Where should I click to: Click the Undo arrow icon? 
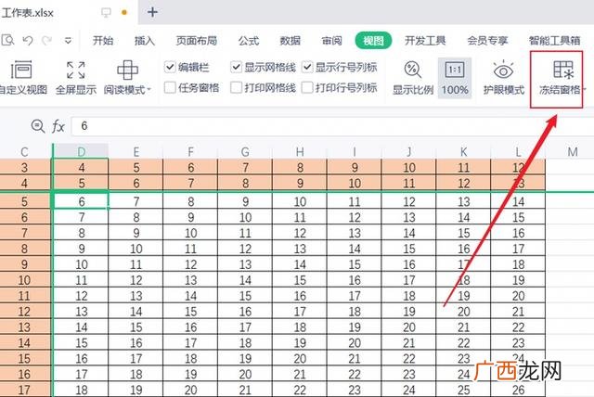tap(28, 40)
